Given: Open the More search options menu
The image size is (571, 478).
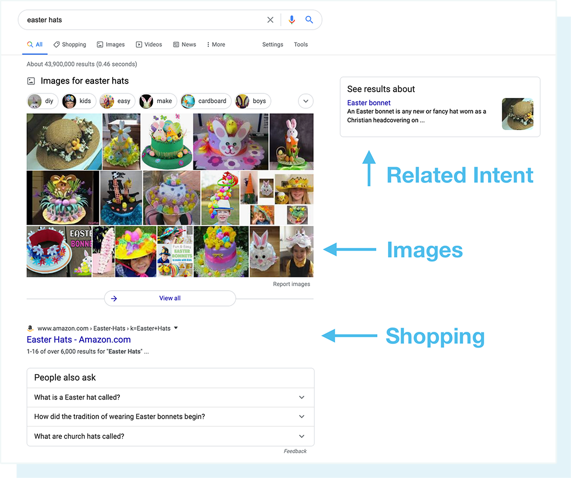Looking at the screenshot, I should click(215, 45).
